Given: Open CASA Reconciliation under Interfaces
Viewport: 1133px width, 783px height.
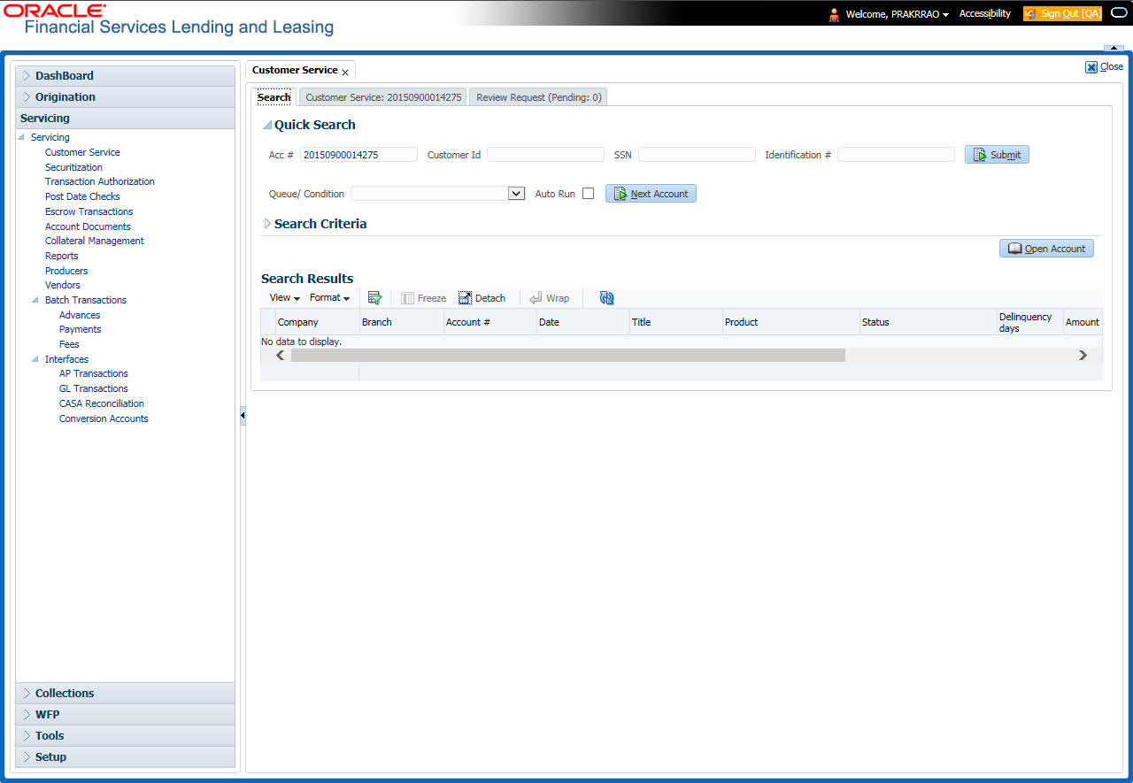Looking at the screenshot, I should [102, 403].
